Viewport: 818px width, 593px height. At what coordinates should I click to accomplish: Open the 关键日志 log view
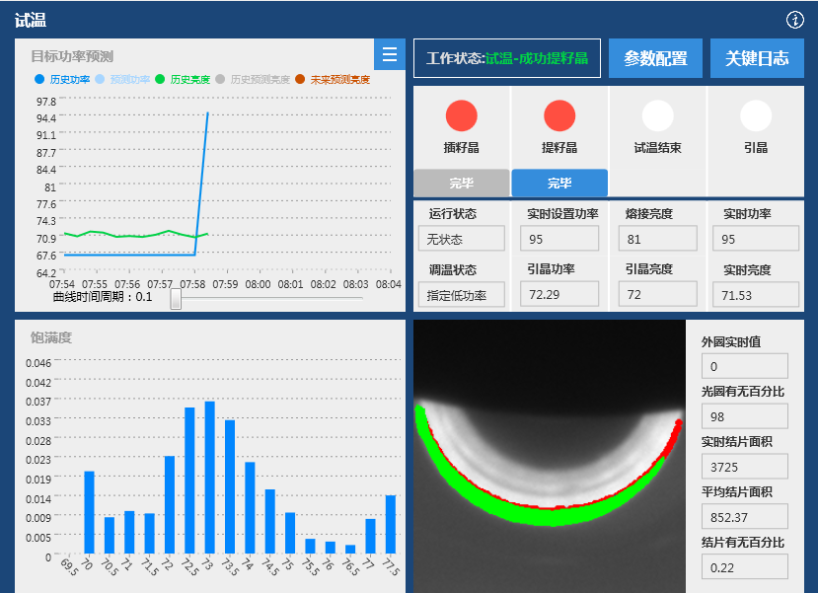(757, 58)
